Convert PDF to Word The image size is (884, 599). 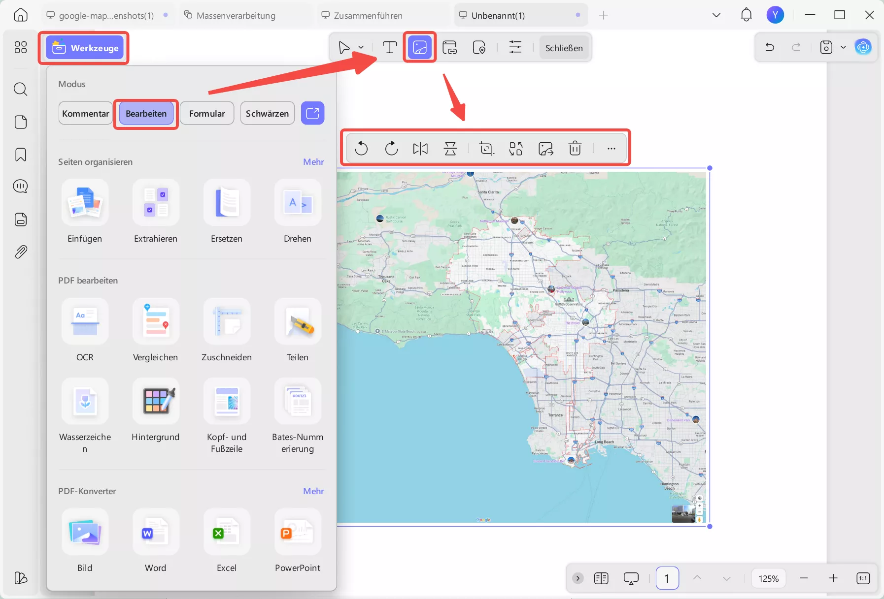pos(156,541)
